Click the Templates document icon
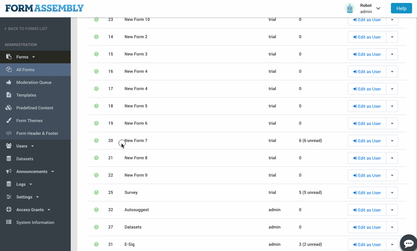417x251 pixels. [9, 95]
